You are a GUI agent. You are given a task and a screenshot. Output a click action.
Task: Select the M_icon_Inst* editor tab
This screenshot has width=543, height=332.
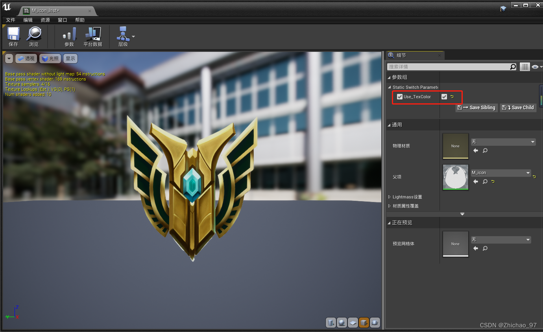pyautogui.click(x=57, y=11)
